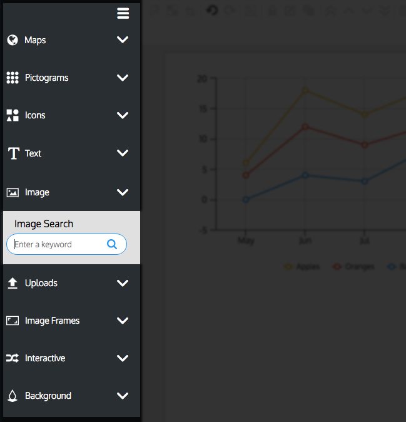The height and width of the screenshot is (422, 406).
Task: Select the Image Frames icon
Action: 13,321
